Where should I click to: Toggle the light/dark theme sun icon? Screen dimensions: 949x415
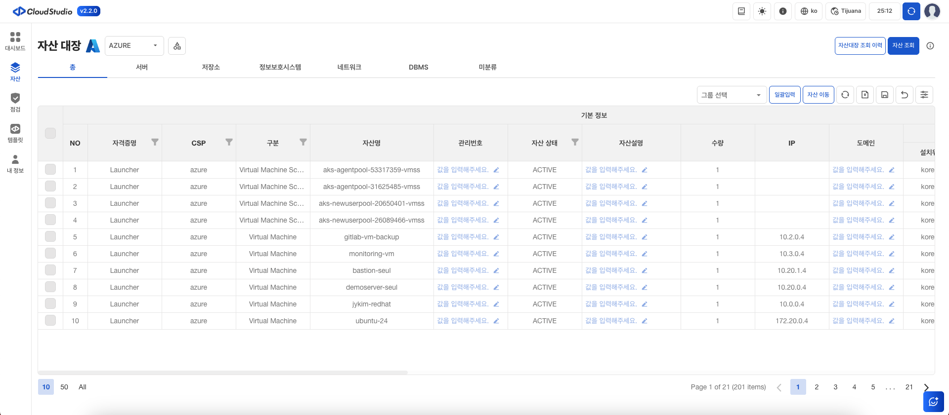click(x=762, y=11)
